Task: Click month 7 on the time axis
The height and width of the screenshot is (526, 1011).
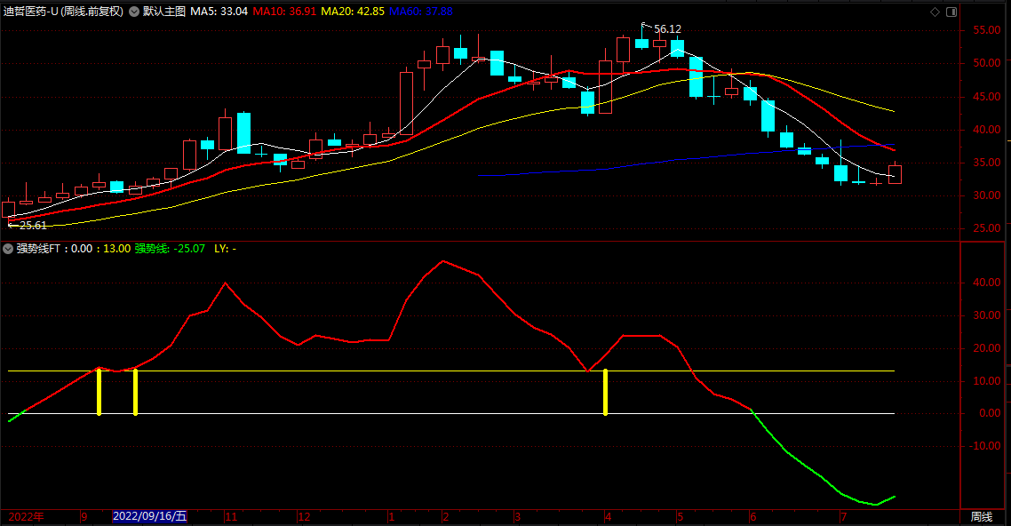Action: pyautogui.click(x=843, y=517)
